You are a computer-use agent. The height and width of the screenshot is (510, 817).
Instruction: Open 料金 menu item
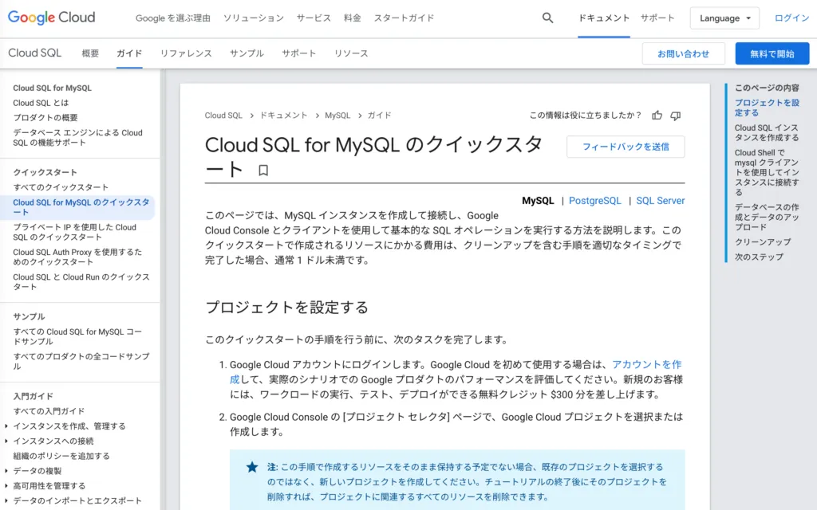coord(352,18)
